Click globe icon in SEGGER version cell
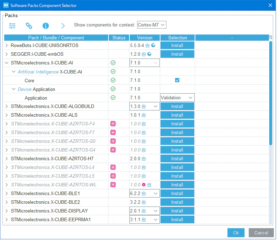277x240 pixels. pos(149,54)
